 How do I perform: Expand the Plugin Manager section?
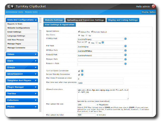pyautogui.click(x=22, y=87)
